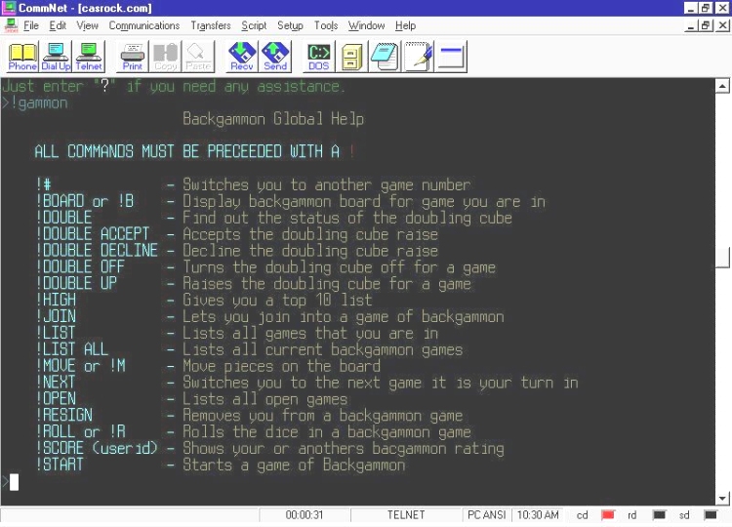Click the "!gammon" command line text
This screenshot has width=732, height=527.
[39, 102]
